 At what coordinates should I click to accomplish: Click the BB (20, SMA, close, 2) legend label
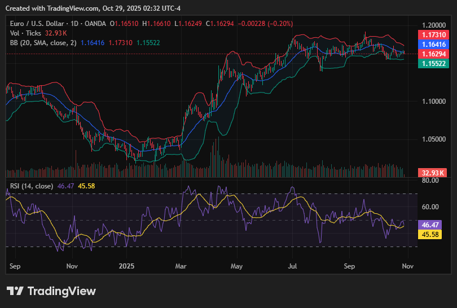tap(44, 42)
